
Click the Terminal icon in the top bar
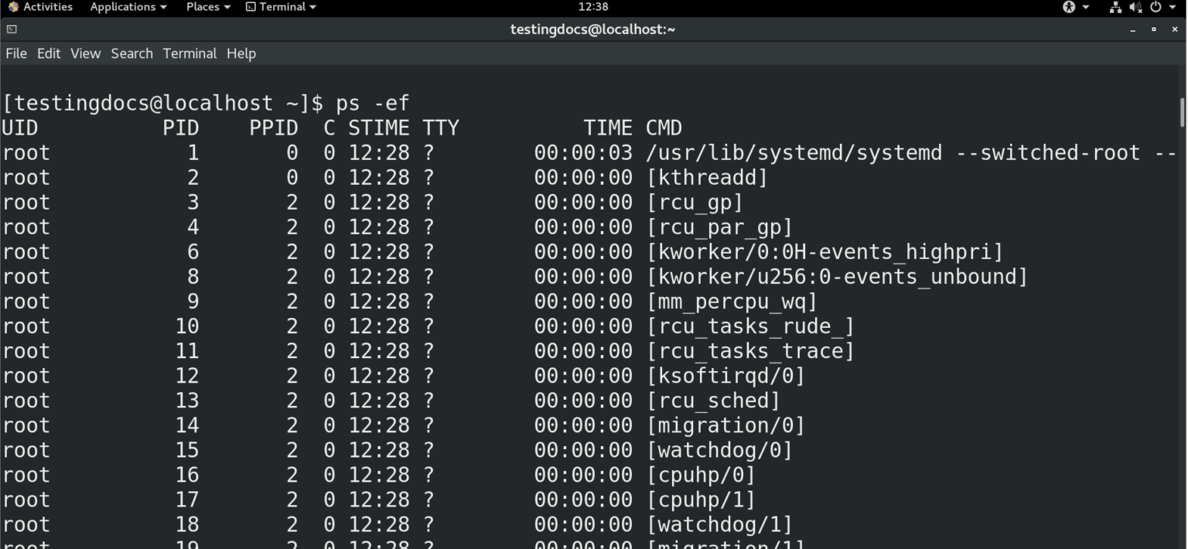251,7
